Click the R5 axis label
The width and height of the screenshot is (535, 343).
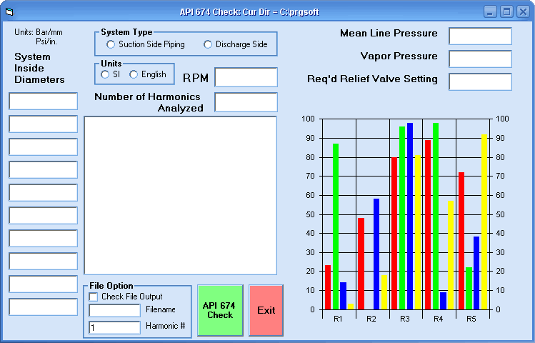pos(471,319)
